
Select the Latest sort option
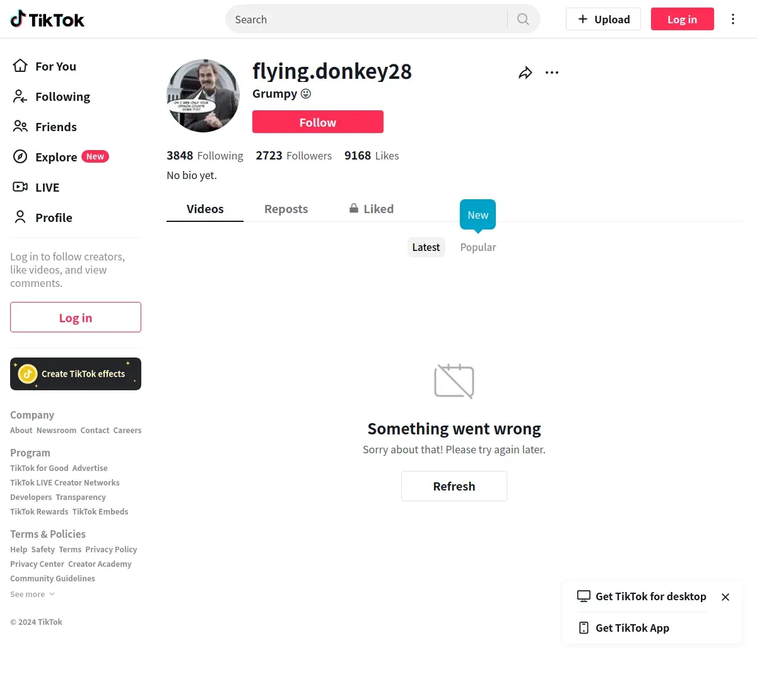(426, 247)
